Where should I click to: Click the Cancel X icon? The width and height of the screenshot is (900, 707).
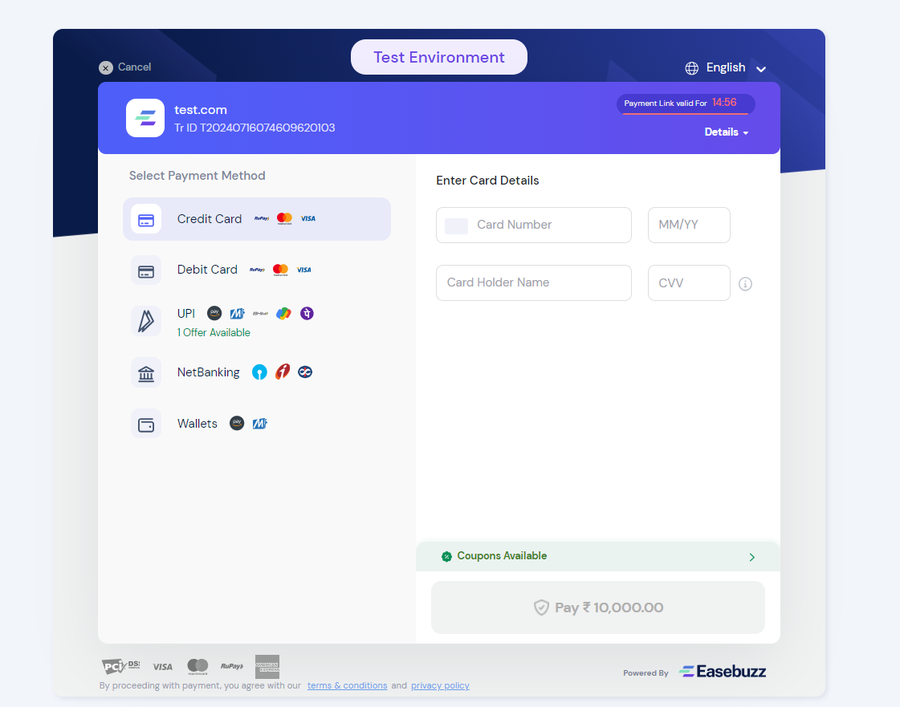point(105,68)
